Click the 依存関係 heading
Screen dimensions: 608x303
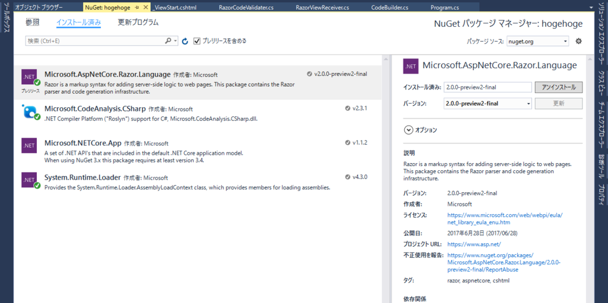(x=415, y=299)
